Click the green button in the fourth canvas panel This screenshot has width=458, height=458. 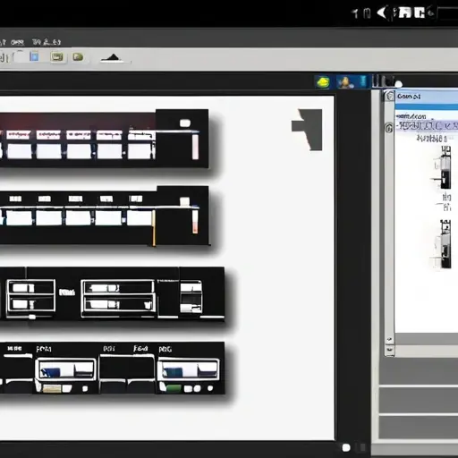point(174,388)
